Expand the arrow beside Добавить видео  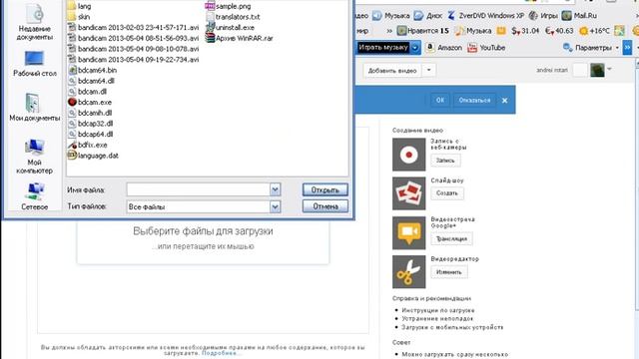[428, 70]
